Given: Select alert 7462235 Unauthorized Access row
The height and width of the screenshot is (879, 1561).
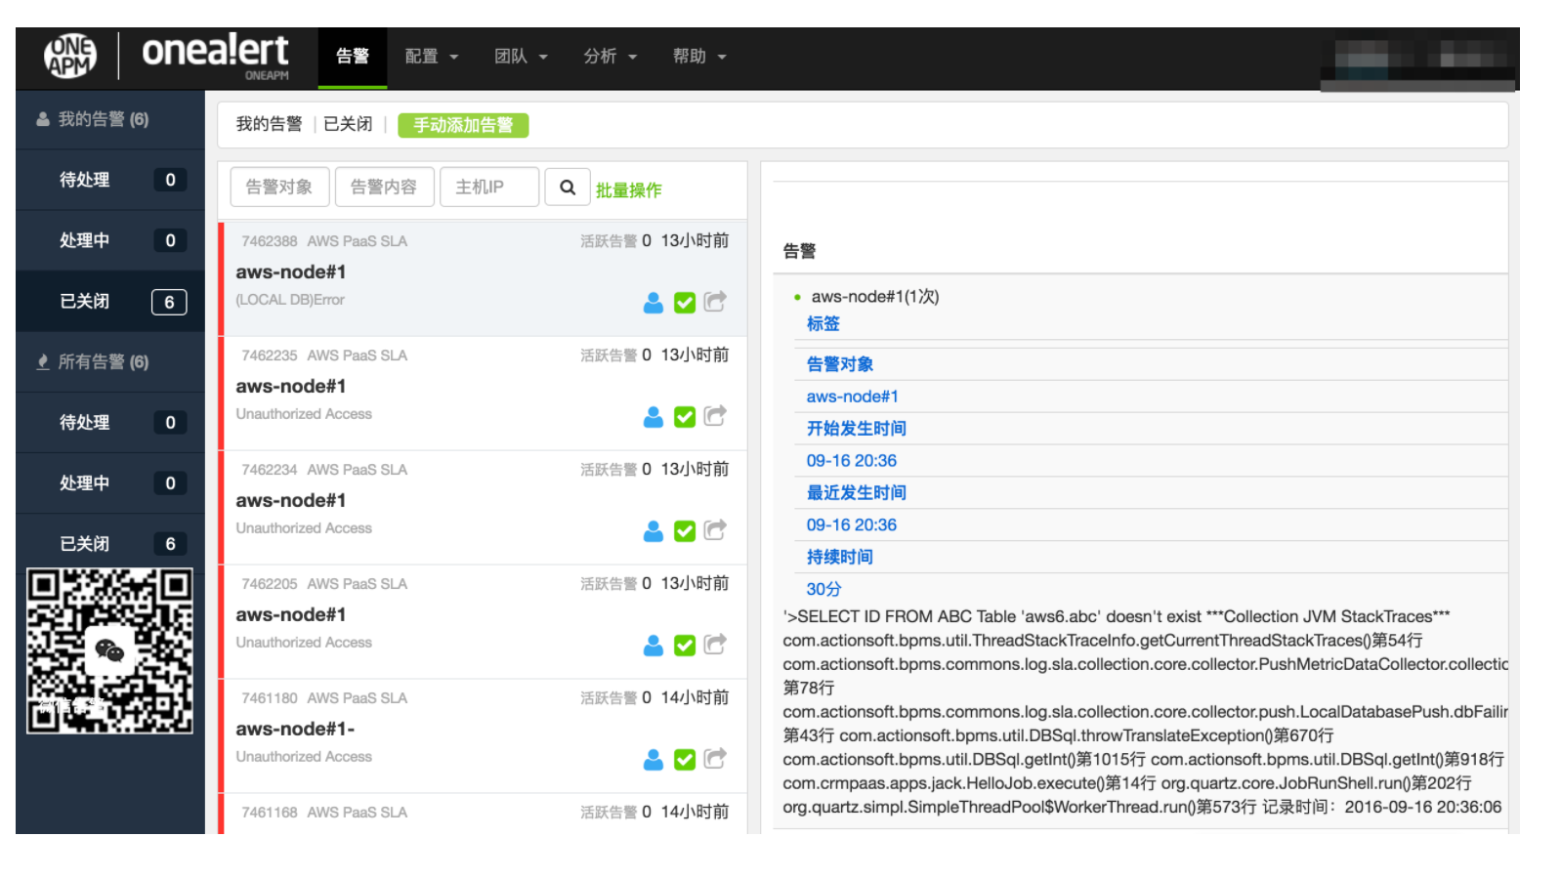Looking at the screenshot, I should click(484, 394).
